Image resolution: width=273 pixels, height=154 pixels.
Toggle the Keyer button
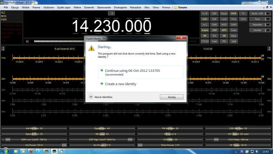click(x=224, y=13)
